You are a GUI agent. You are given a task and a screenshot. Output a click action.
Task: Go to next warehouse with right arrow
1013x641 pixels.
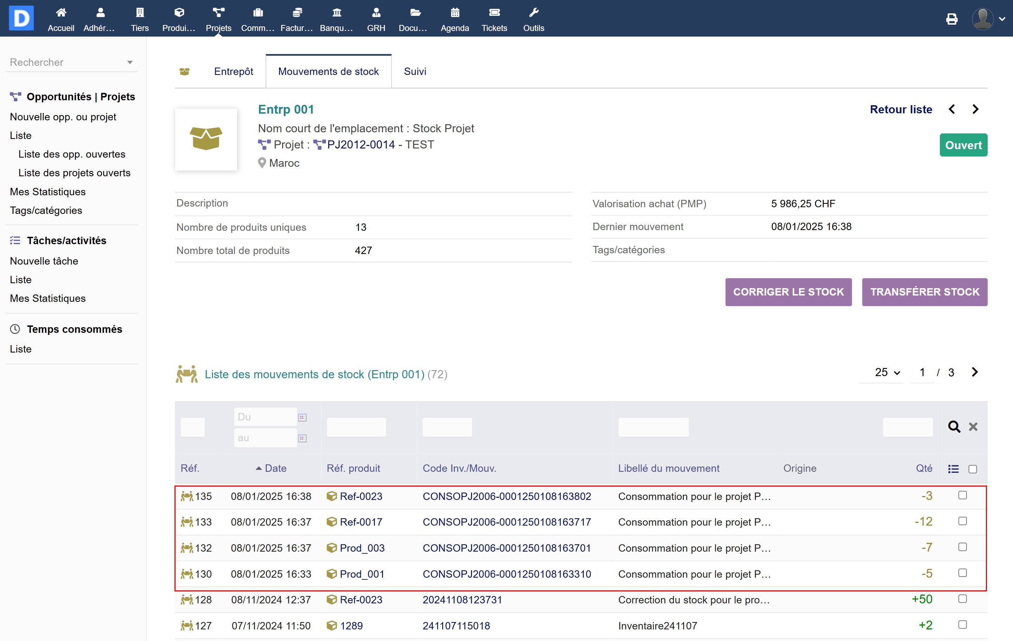[976, 109]
